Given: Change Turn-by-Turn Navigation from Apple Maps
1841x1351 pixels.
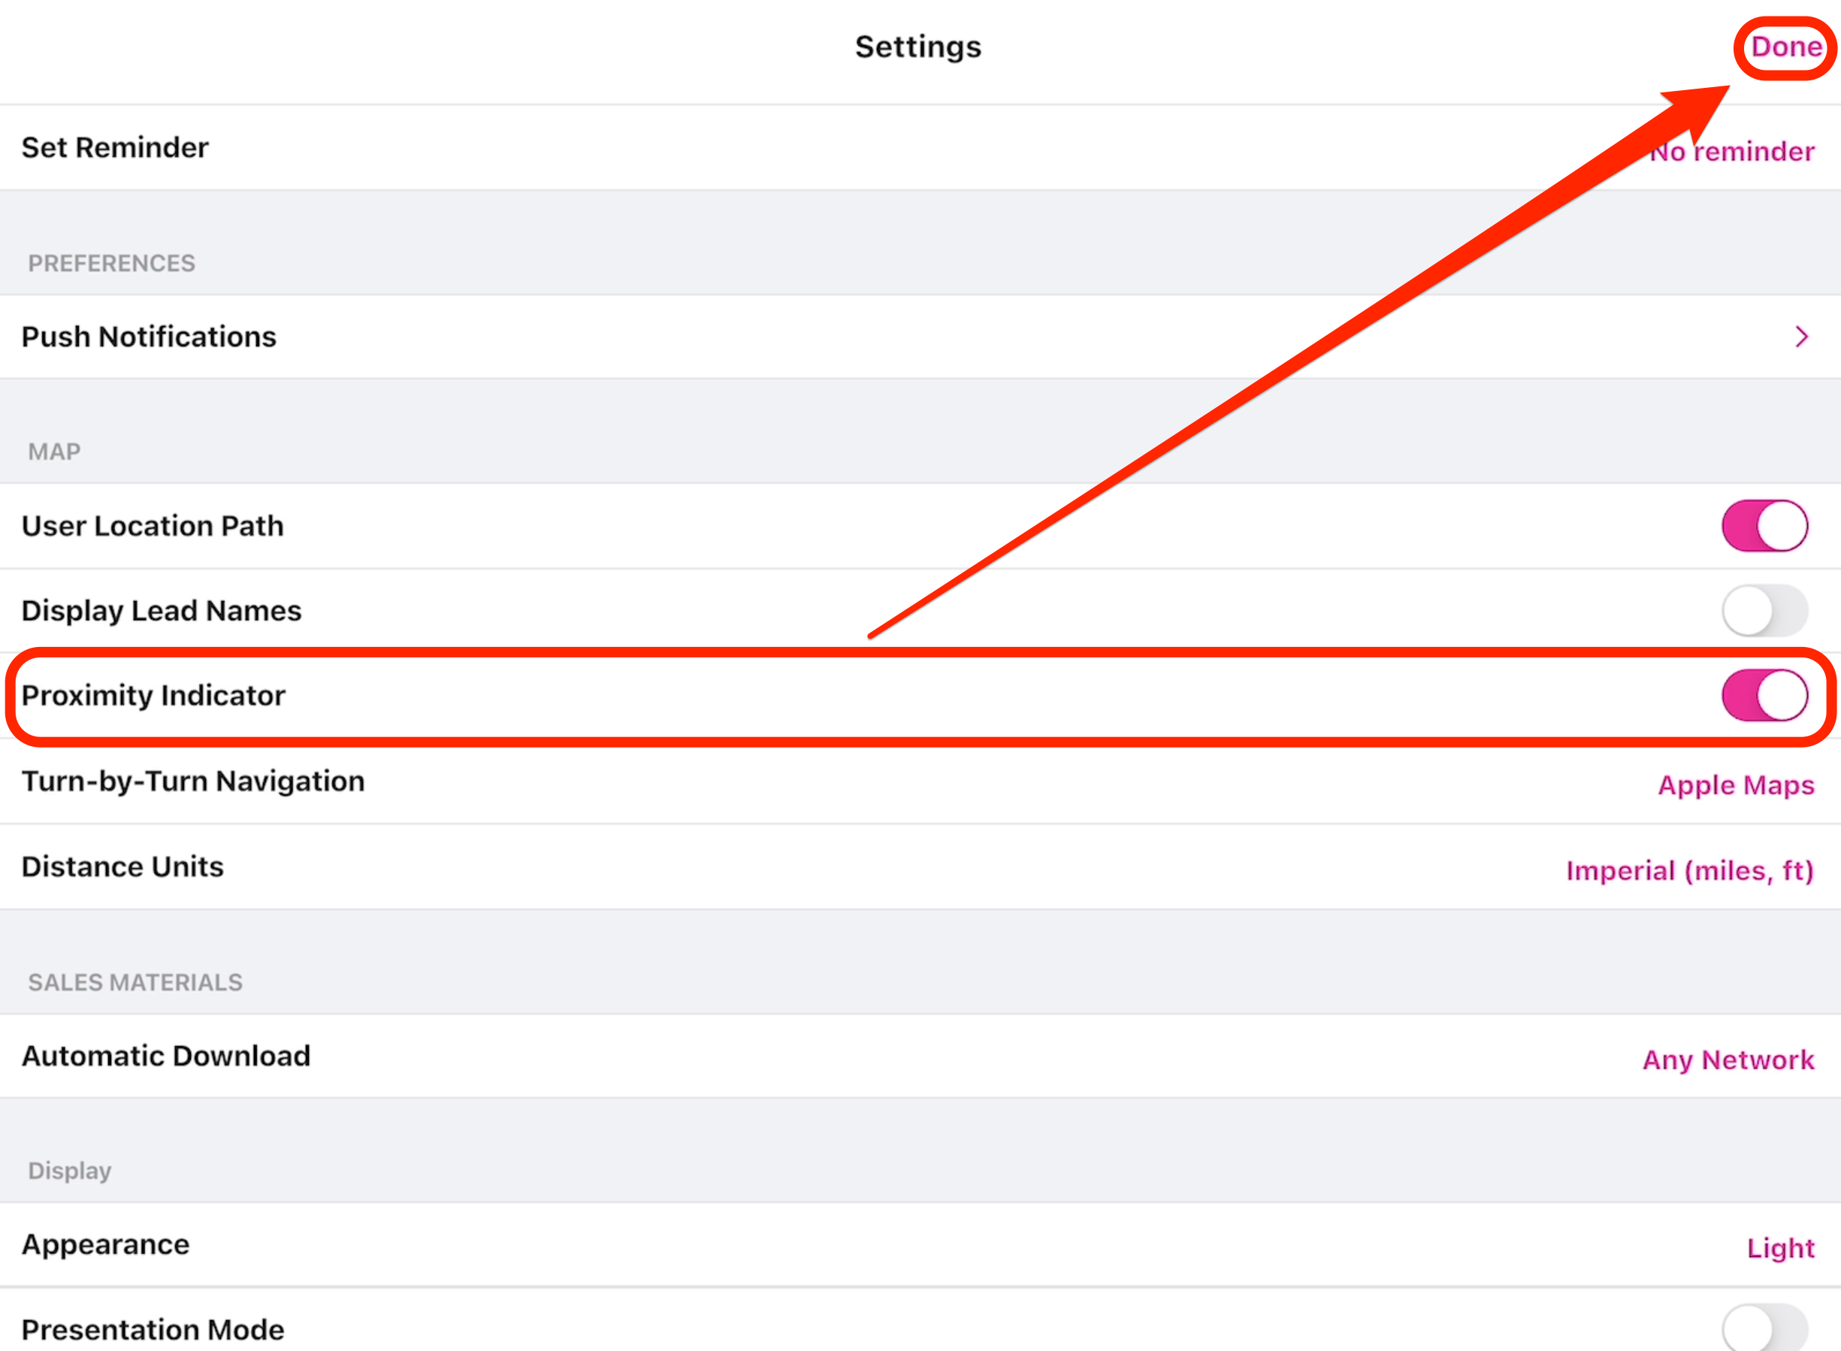Looking at the screenshot, I should coord(1736,785).
